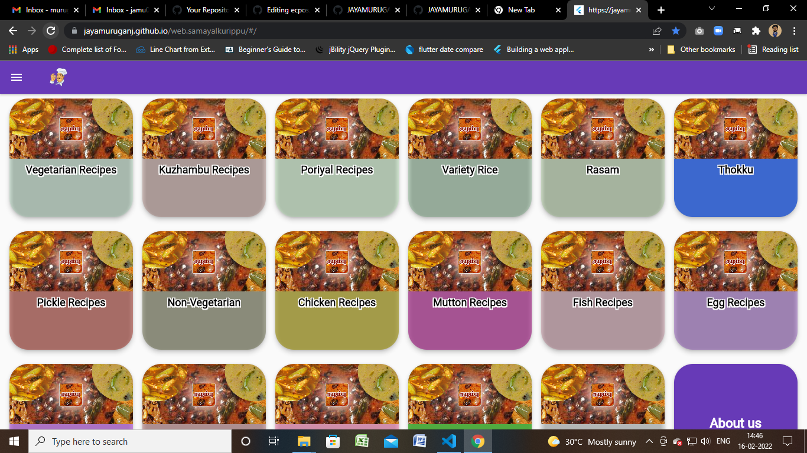Screen dimensions: 807x453
Task: Open Variety Rice card
Action: 470,157
